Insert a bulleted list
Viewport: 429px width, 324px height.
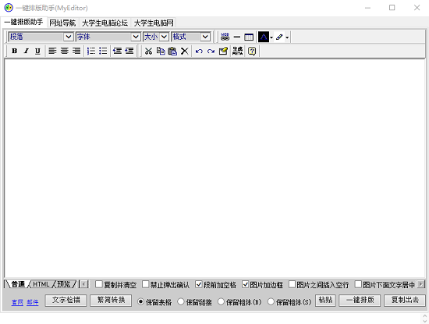click(103, 51)
